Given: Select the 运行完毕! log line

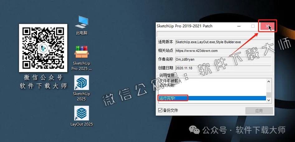Looking at the screenshot, I should [212, 98].
